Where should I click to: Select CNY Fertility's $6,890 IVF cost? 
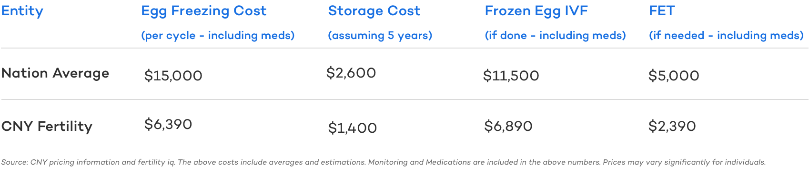coord(508,126)
